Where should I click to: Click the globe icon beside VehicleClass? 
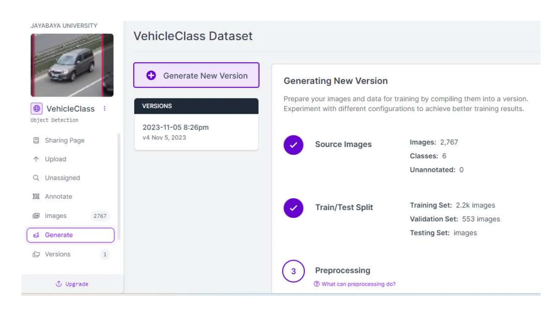[36, 109]
